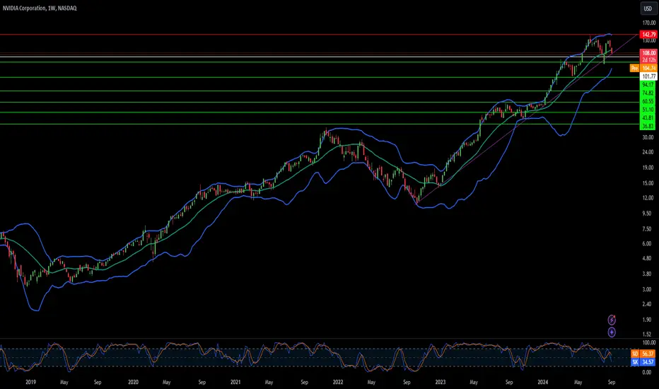Screen dimensions: 659x389
Task: Click the 60.55 green price tag
Action: tap(648, 101)
